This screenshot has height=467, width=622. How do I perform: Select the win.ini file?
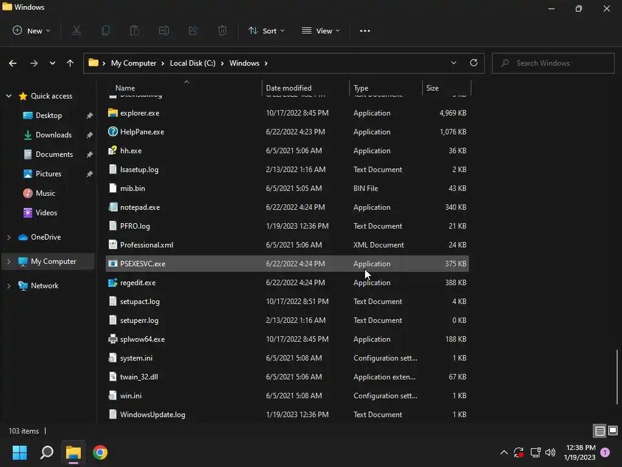click(x=287, y=395)
